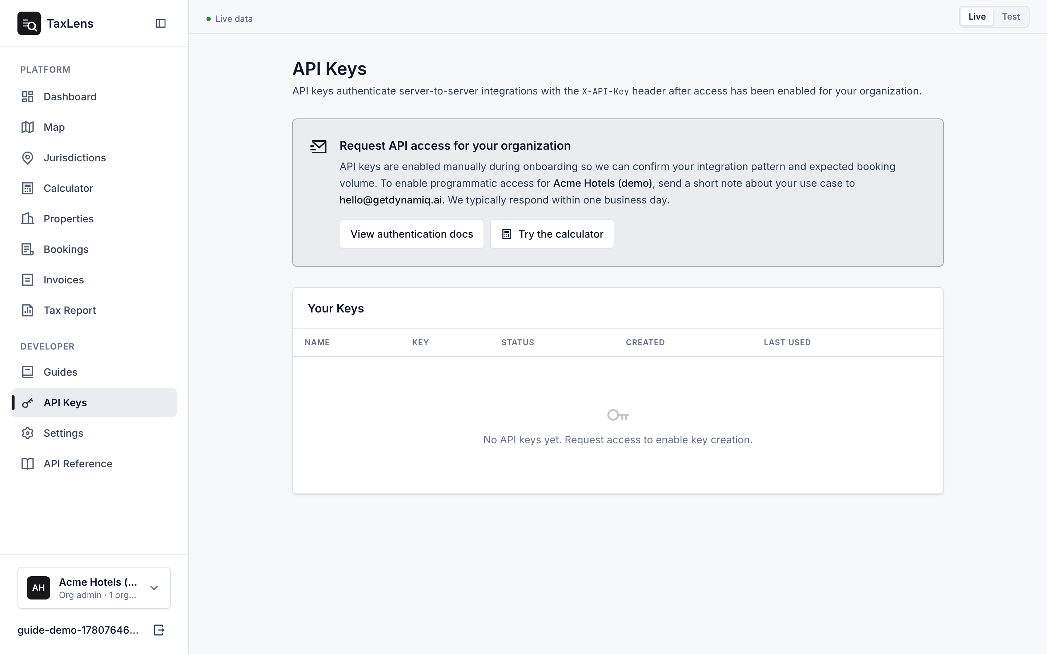Click the Settings gear icon
1047x654 pixels.
click(x=28, y=433)
